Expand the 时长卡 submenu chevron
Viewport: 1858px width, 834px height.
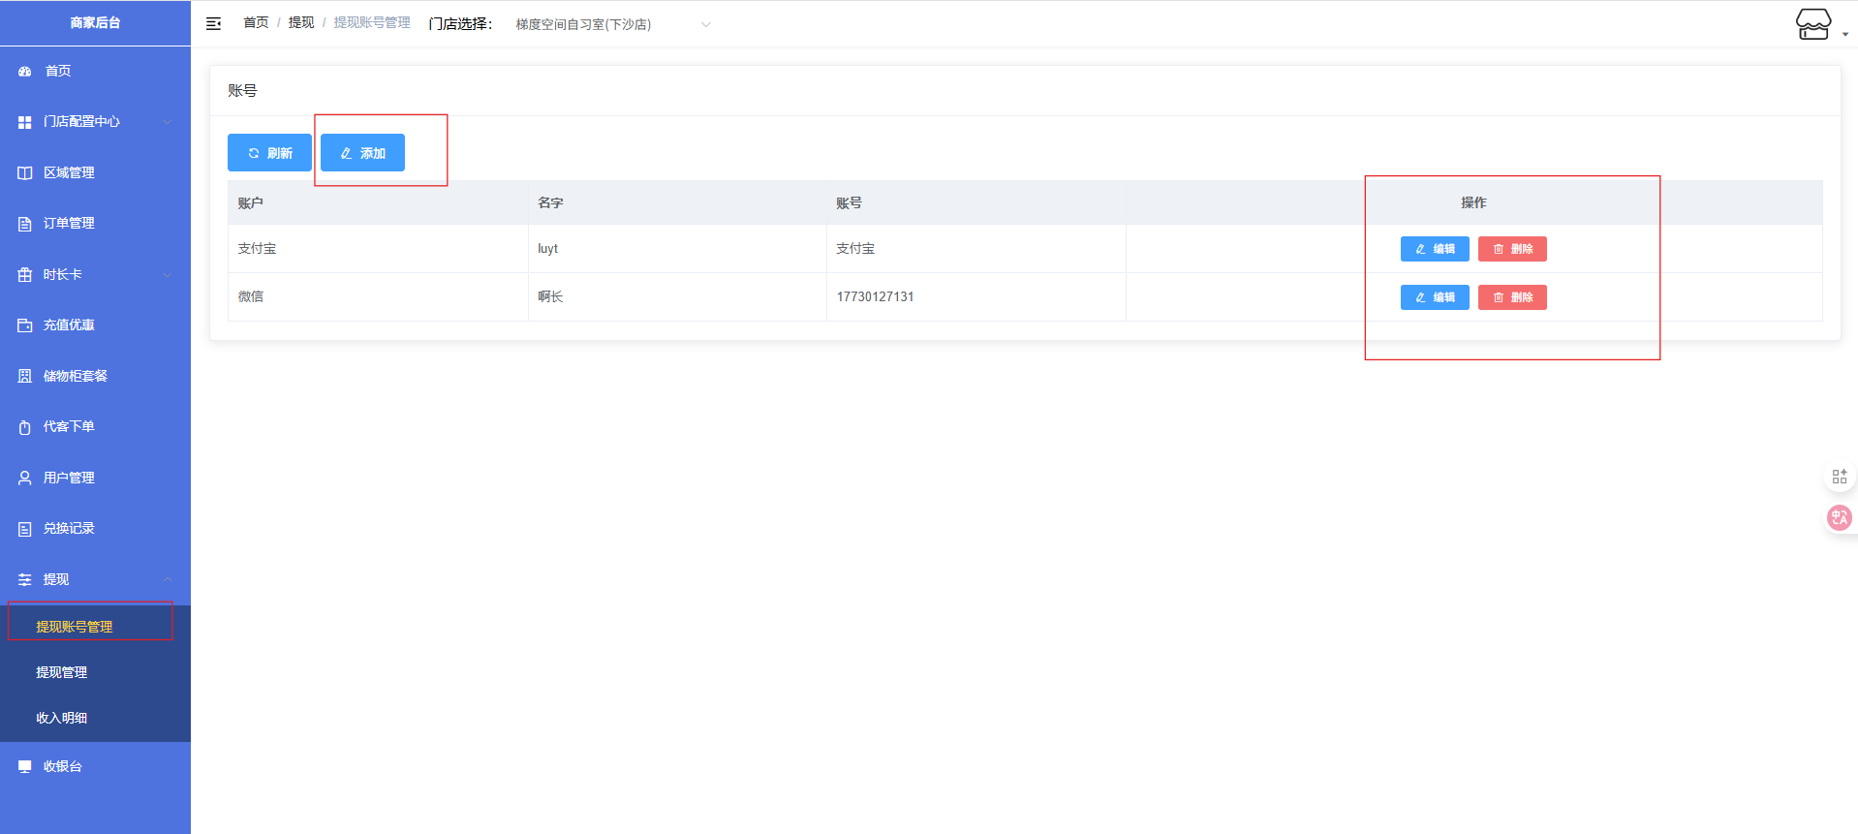[x=168, y=275]
